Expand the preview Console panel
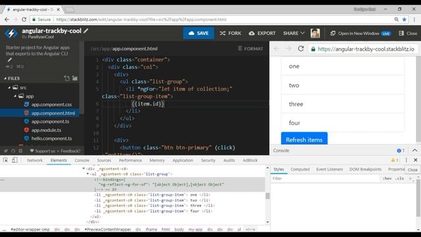The height and width of the screenshot is (237, 421). 415,151
